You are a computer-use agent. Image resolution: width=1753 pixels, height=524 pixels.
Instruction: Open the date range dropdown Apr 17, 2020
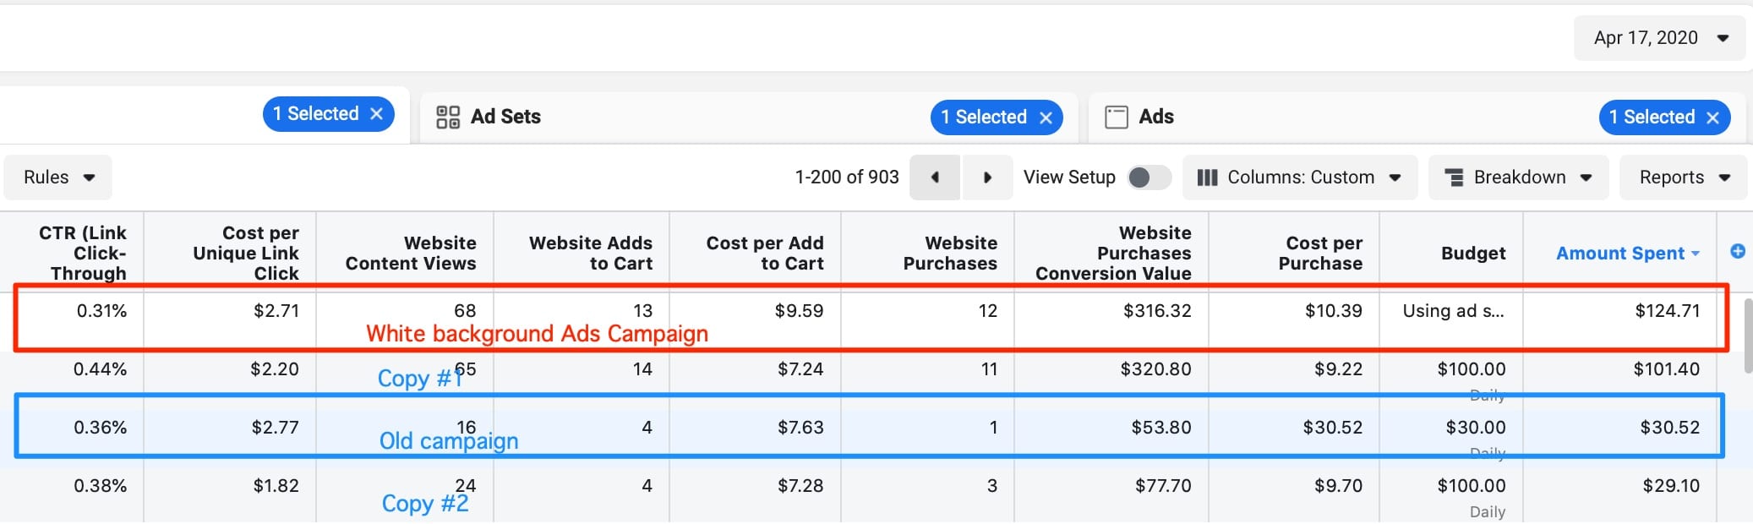pos(1659,38)
